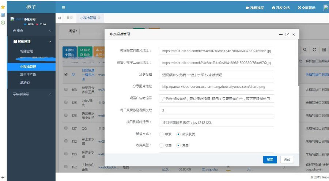Click the user avatar image in sidebar
This screenshot has height=181, width=329.
(x=16, y=19)
